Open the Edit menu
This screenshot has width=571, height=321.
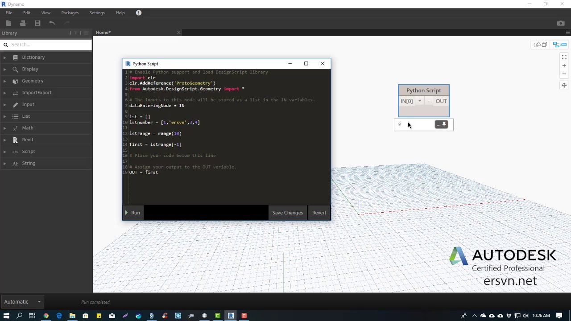[x=27, y=13]
